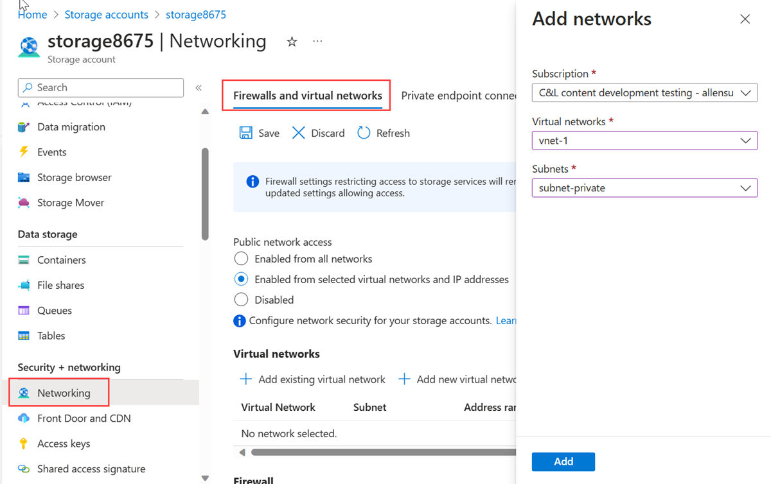Select Enabled from all networks option
Image resolution: width=771 pixels, height=484 pixels.
coord(241,259)
